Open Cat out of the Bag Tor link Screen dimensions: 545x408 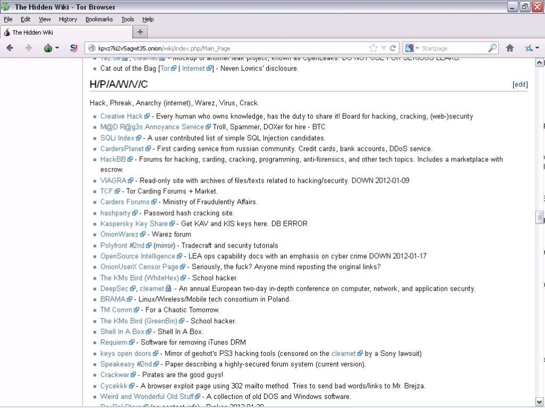click(168, 68)
